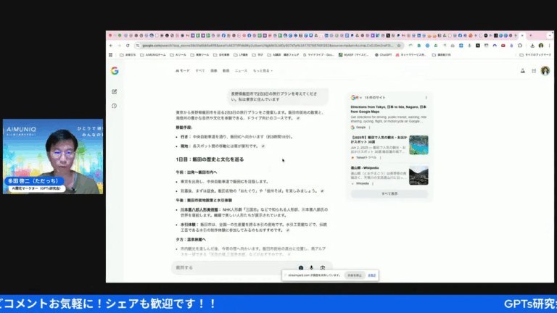The height and width of the screenshot is (313, 557).
Task: Click the Google Lens camera icon
Action: pos(323,267)
